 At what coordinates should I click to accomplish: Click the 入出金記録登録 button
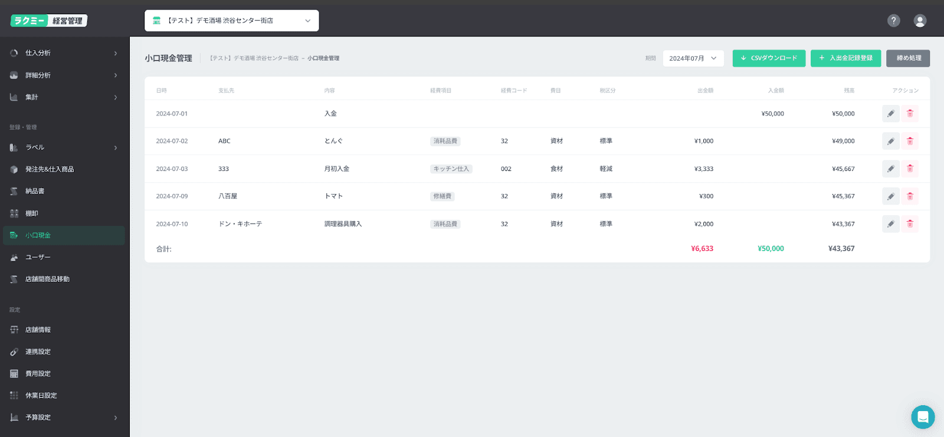845,58
